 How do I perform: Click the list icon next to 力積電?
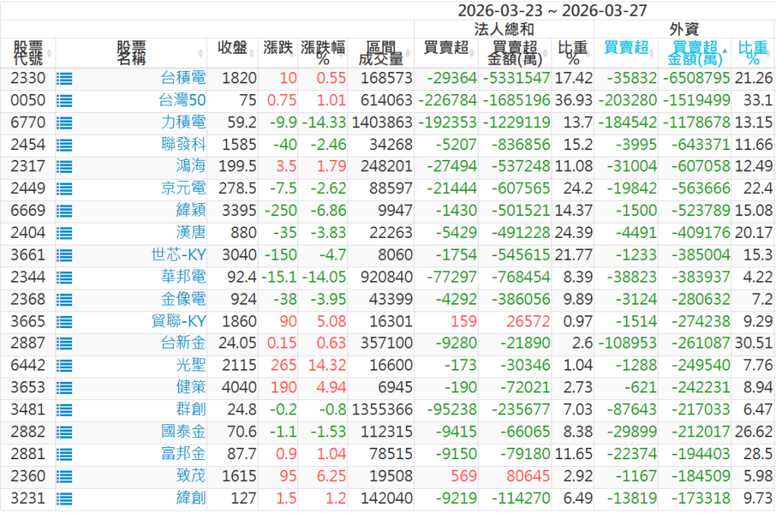[x=64, y=123]
